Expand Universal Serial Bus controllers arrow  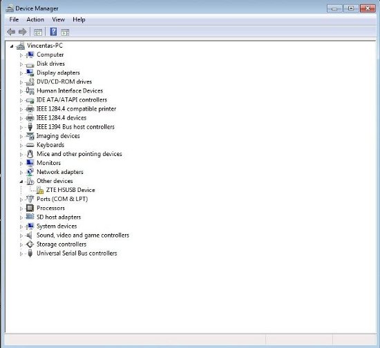coord(21,254)
